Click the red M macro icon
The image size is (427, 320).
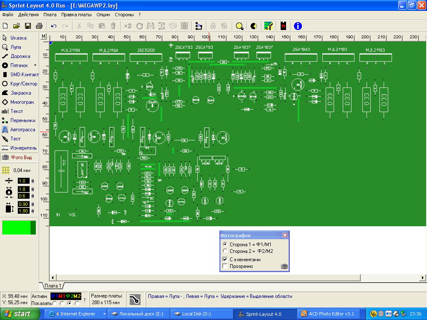pyautogui.click(x=283, y=26)
